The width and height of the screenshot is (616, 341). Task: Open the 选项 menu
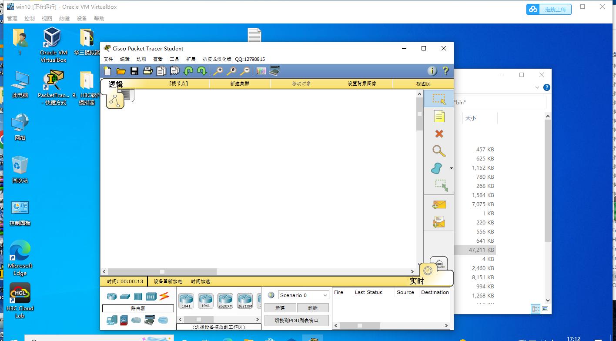pos(141,59)
